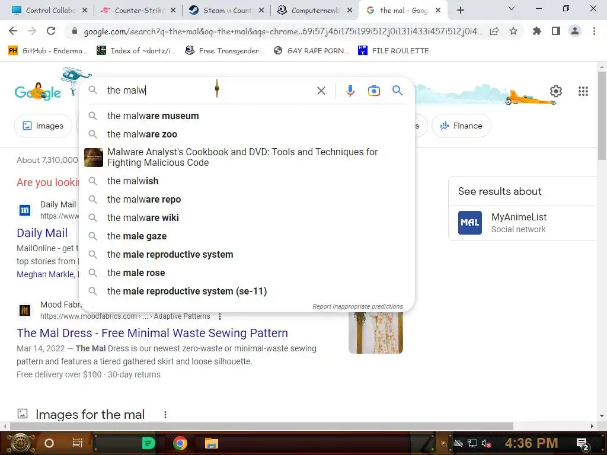Select suggestion 'the male gaze'
Screen dimensions: 607x455
click(247, 236)
